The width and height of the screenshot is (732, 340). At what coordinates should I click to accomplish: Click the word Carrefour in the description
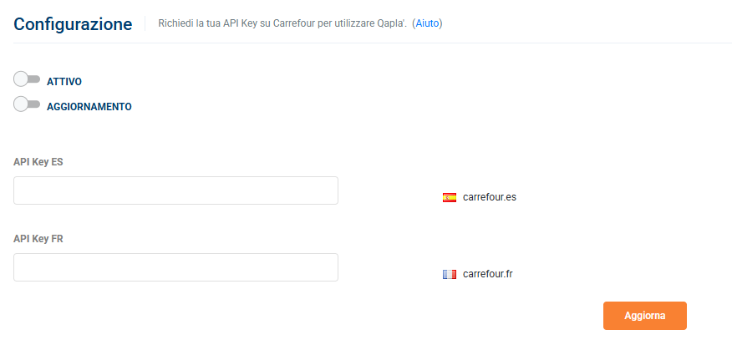(291, 23)
